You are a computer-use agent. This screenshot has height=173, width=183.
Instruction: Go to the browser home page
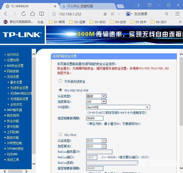(32, 14)
